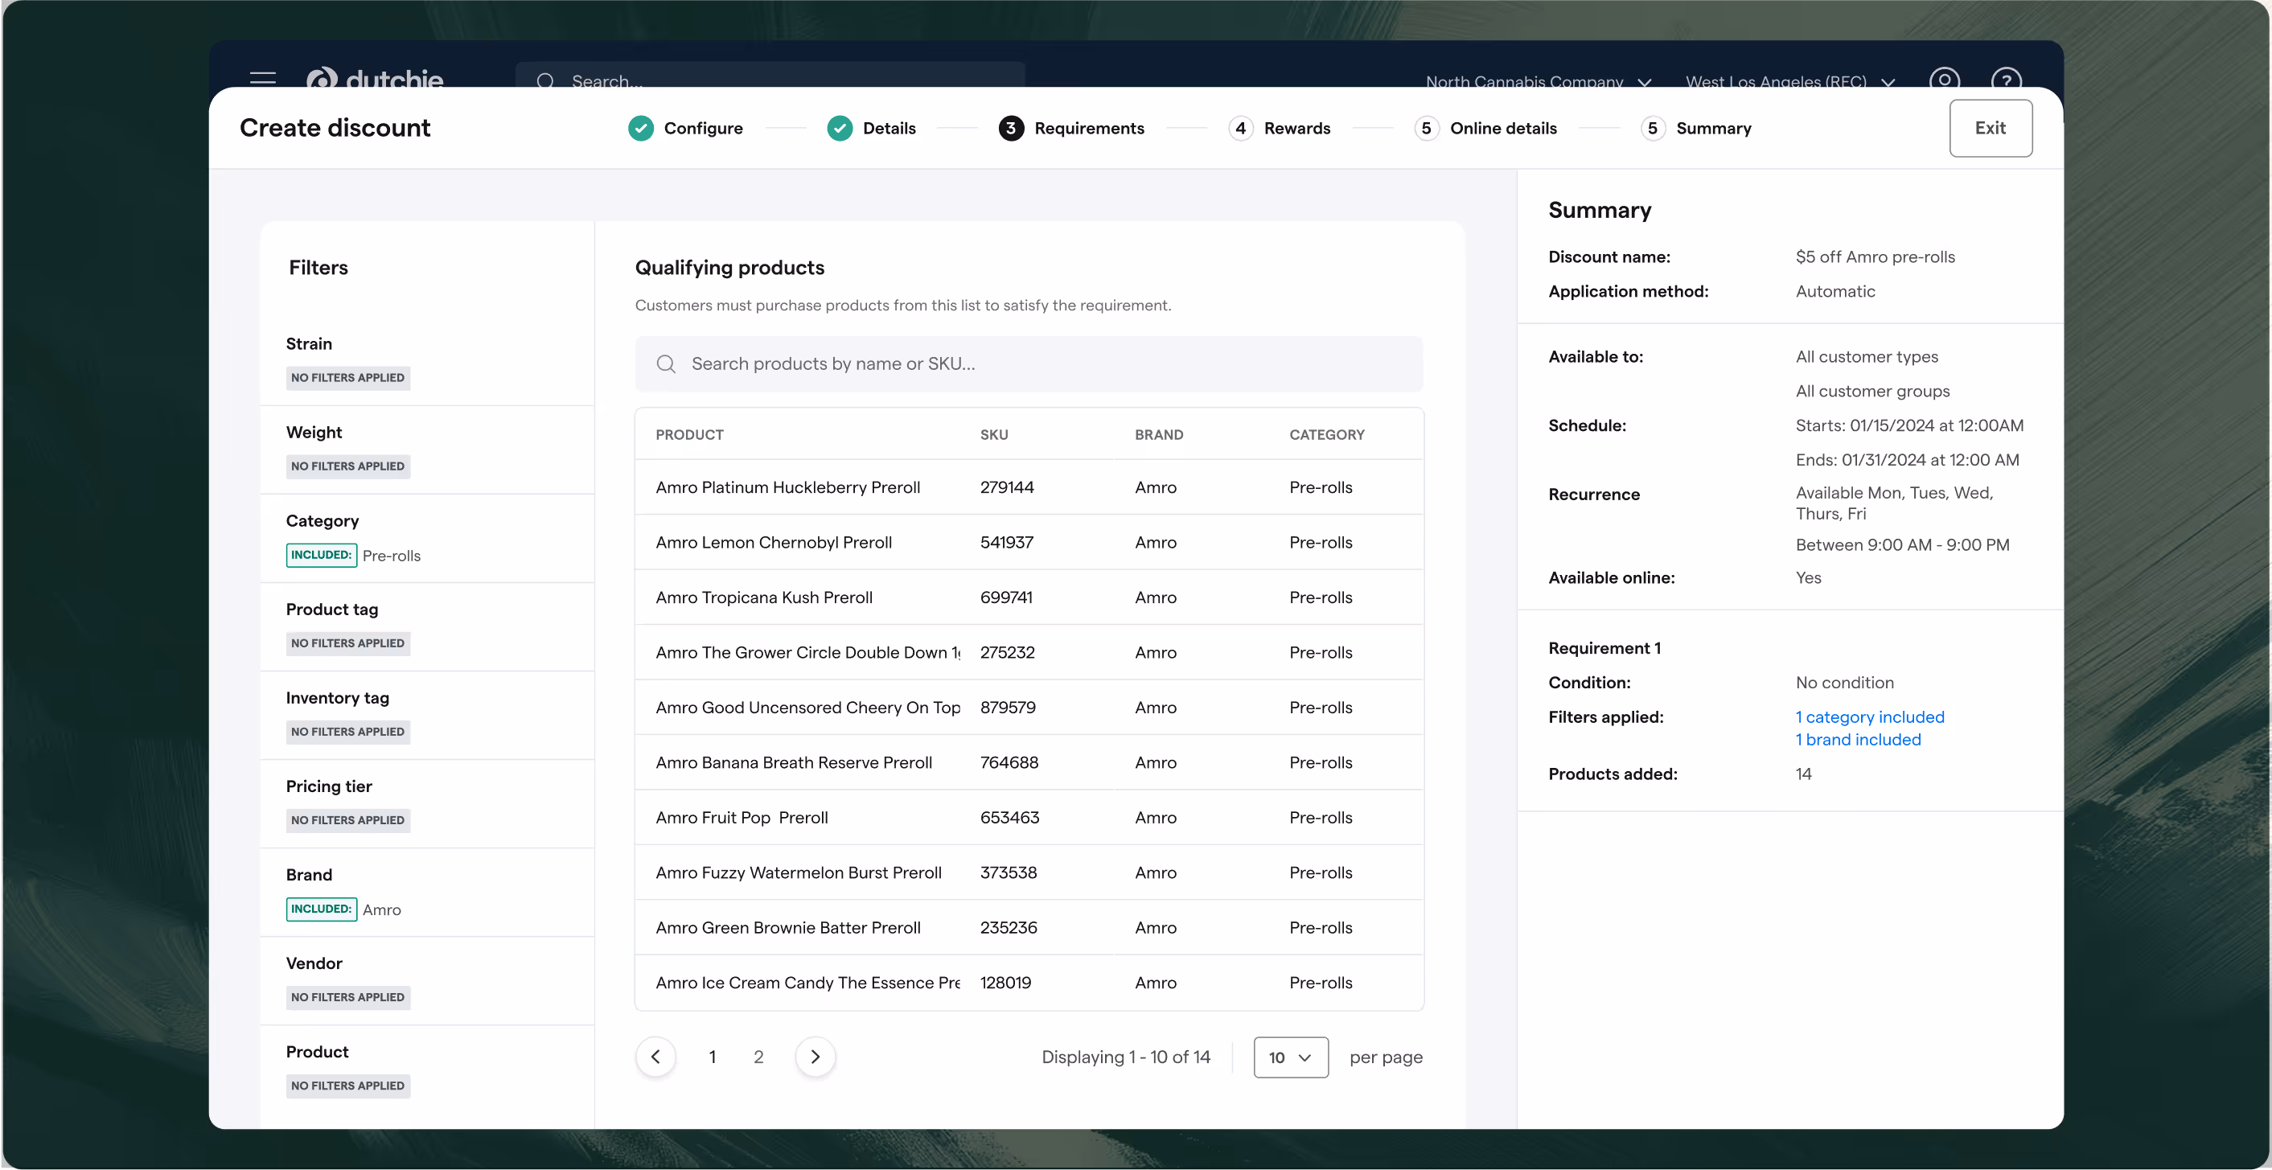Click the Exit button

1990,129
